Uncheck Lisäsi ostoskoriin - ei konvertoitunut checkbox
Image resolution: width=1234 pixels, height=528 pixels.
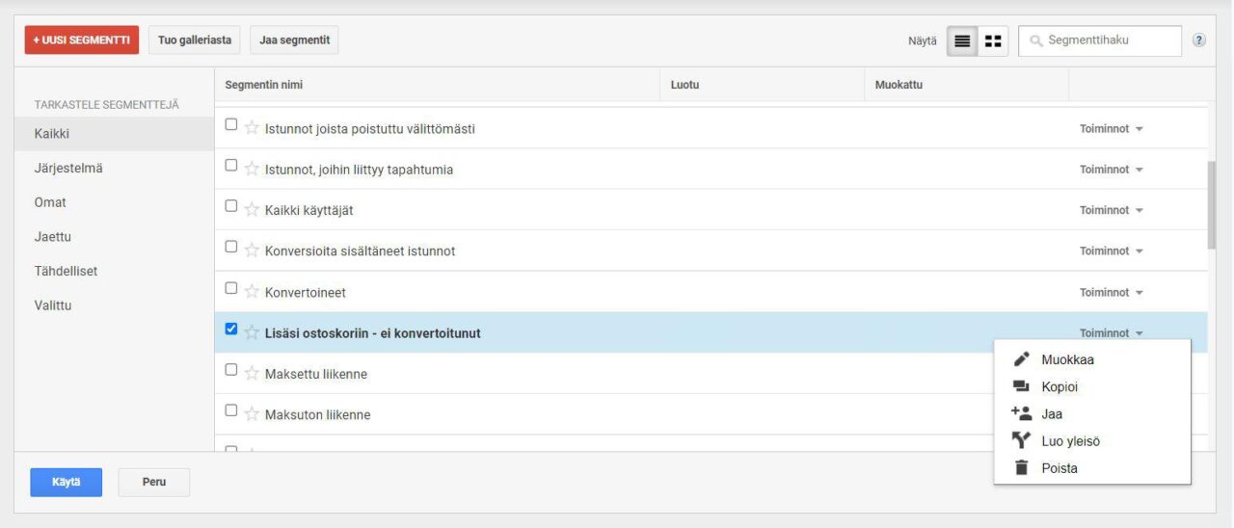pyautogui.click(x=230, y=329)
